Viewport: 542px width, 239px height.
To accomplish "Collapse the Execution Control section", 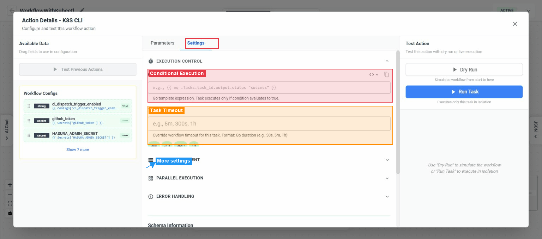I will click(x=387, y=61).
